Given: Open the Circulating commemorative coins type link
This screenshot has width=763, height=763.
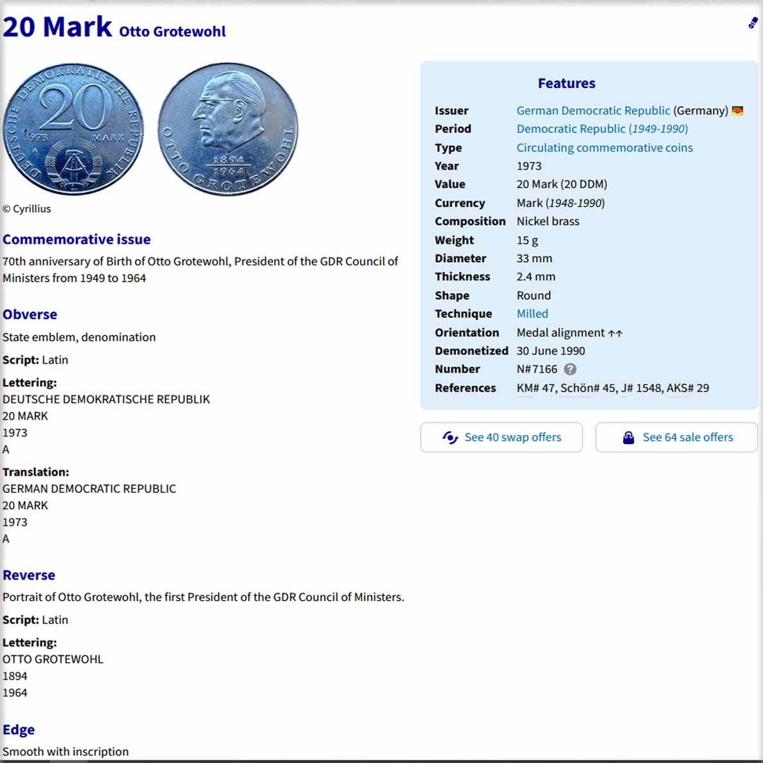Looking at the screenshot, I should tap(604, 148).
